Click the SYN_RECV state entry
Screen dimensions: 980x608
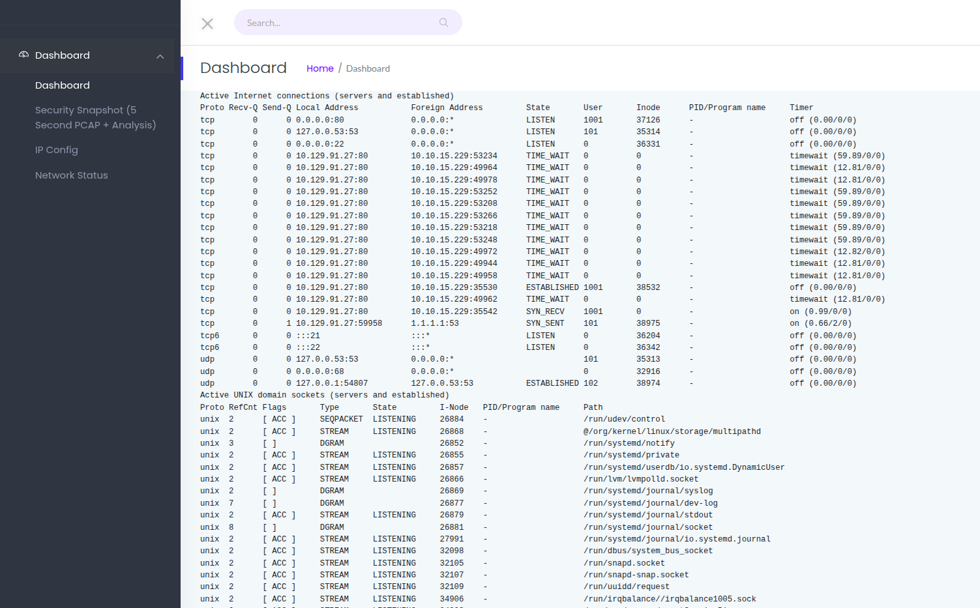(545, 311)
